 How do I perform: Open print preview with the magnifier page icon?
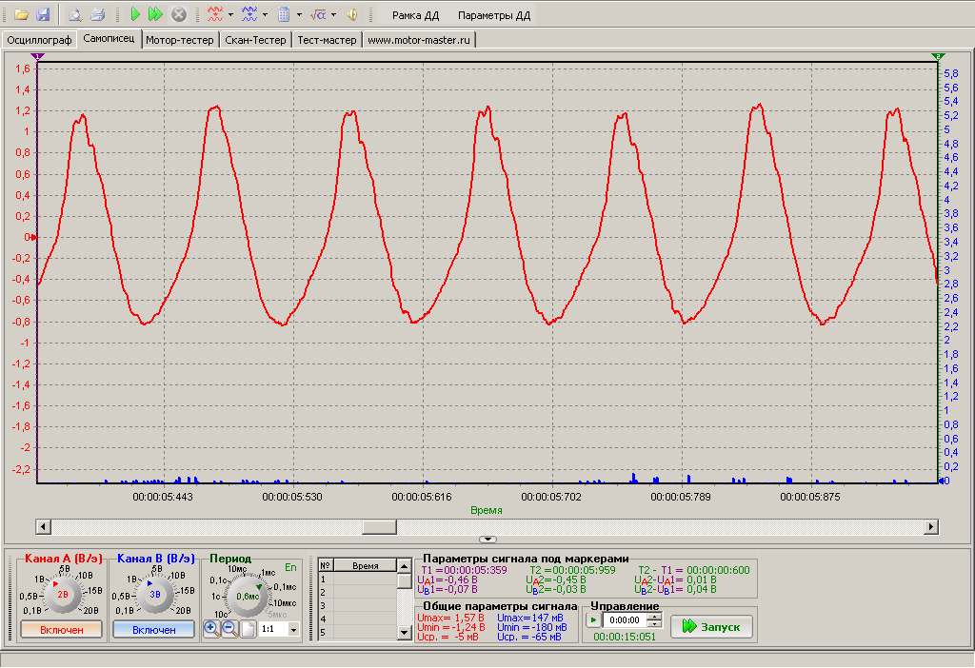[x=75, y=14]
